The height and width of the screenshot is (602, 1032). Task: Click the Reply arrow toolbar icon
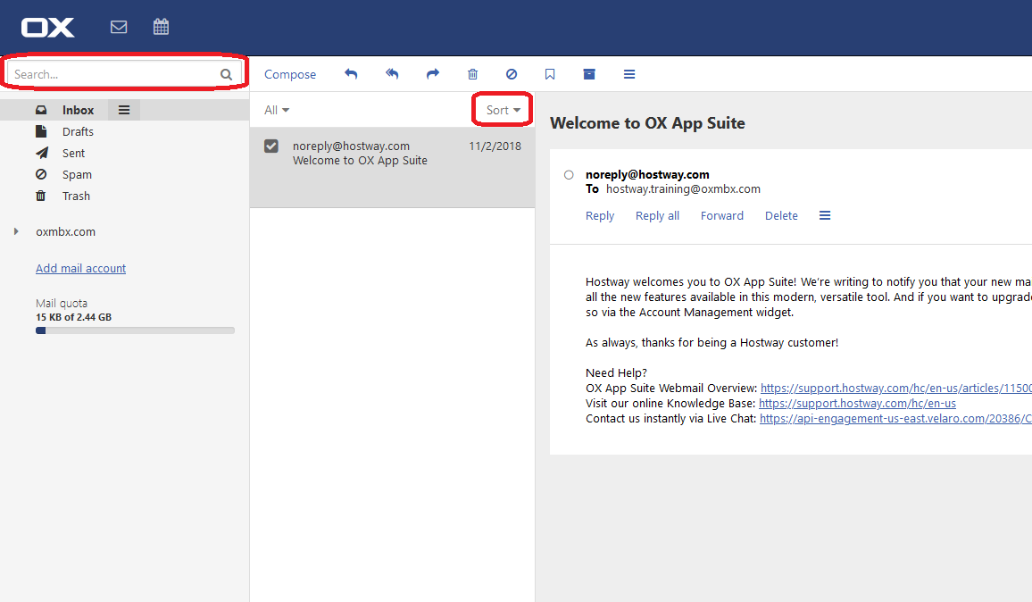click(x=351, y=74)
